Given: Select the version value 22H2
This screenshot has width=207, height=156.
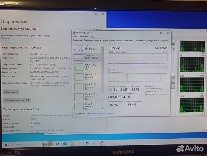Looking at the screenshot, I should point(33,119).
